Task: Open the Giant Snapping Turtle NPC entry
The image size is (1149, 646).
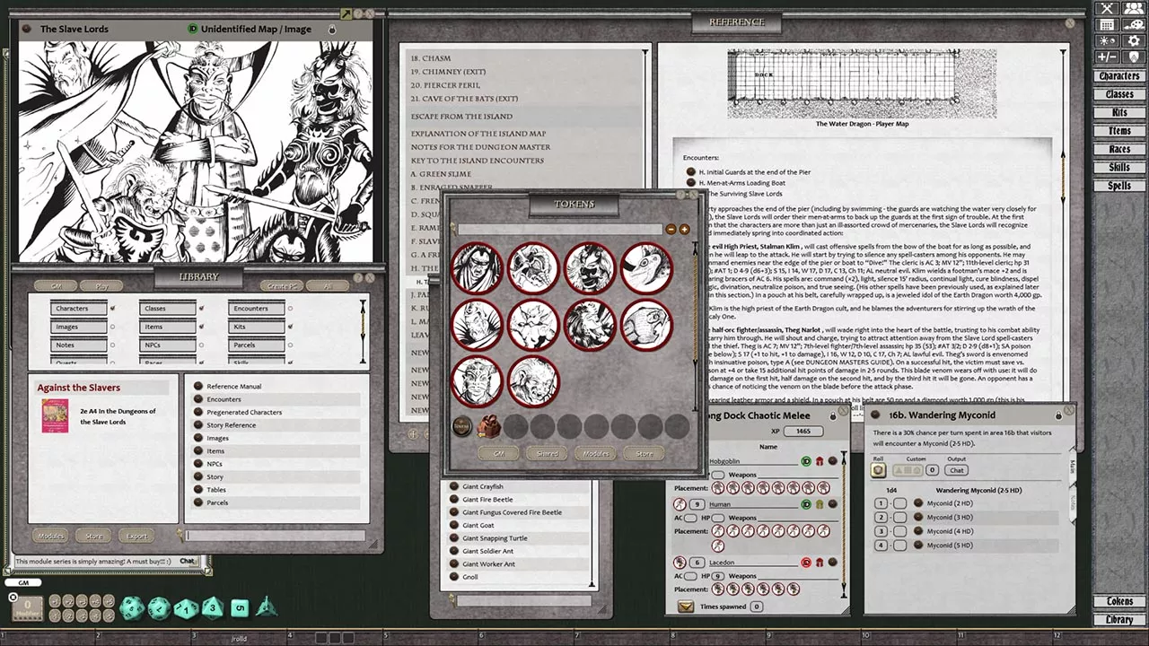Action: point(495,538)
